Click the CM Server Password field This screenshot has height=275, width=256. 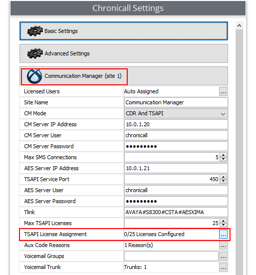pos(176,146)
